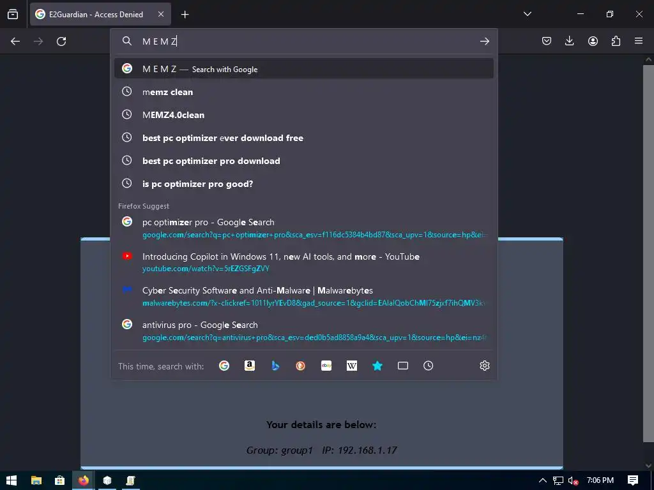Image resolution: width=654 pixels, height=490 pixels.
Task: Search this time with Bing icon
Action: [x=275, y=366]
